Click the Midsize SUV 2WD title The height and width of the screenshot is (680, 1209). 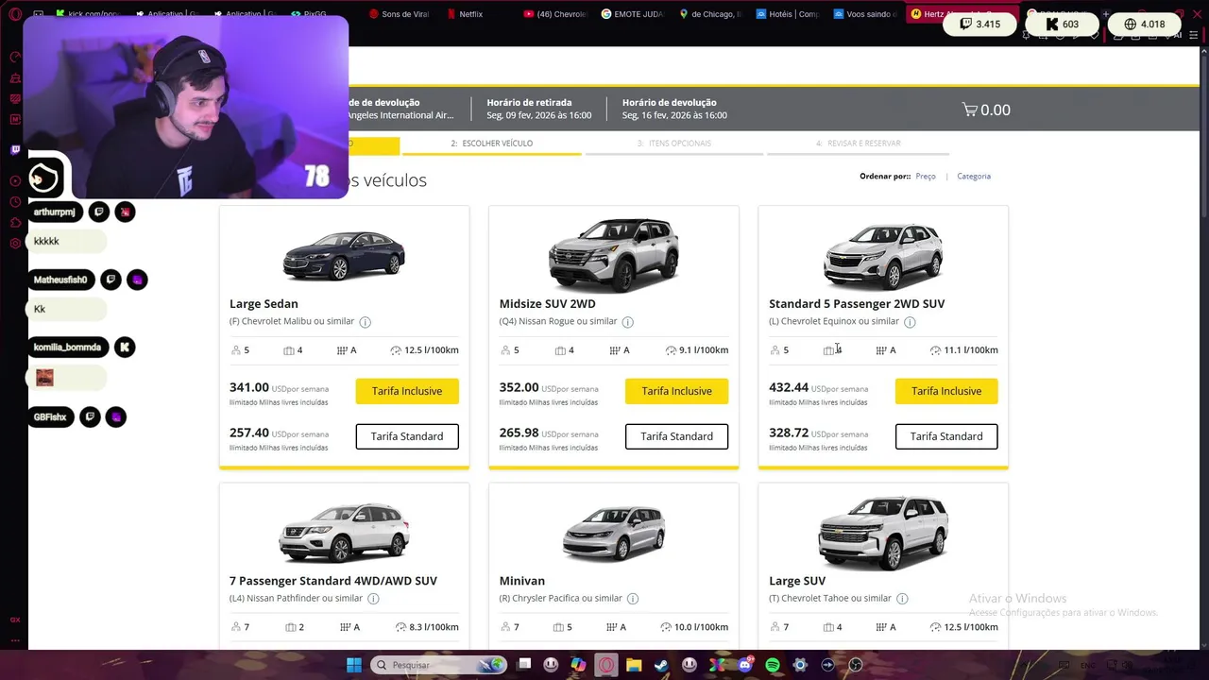[x=547, y=304]
